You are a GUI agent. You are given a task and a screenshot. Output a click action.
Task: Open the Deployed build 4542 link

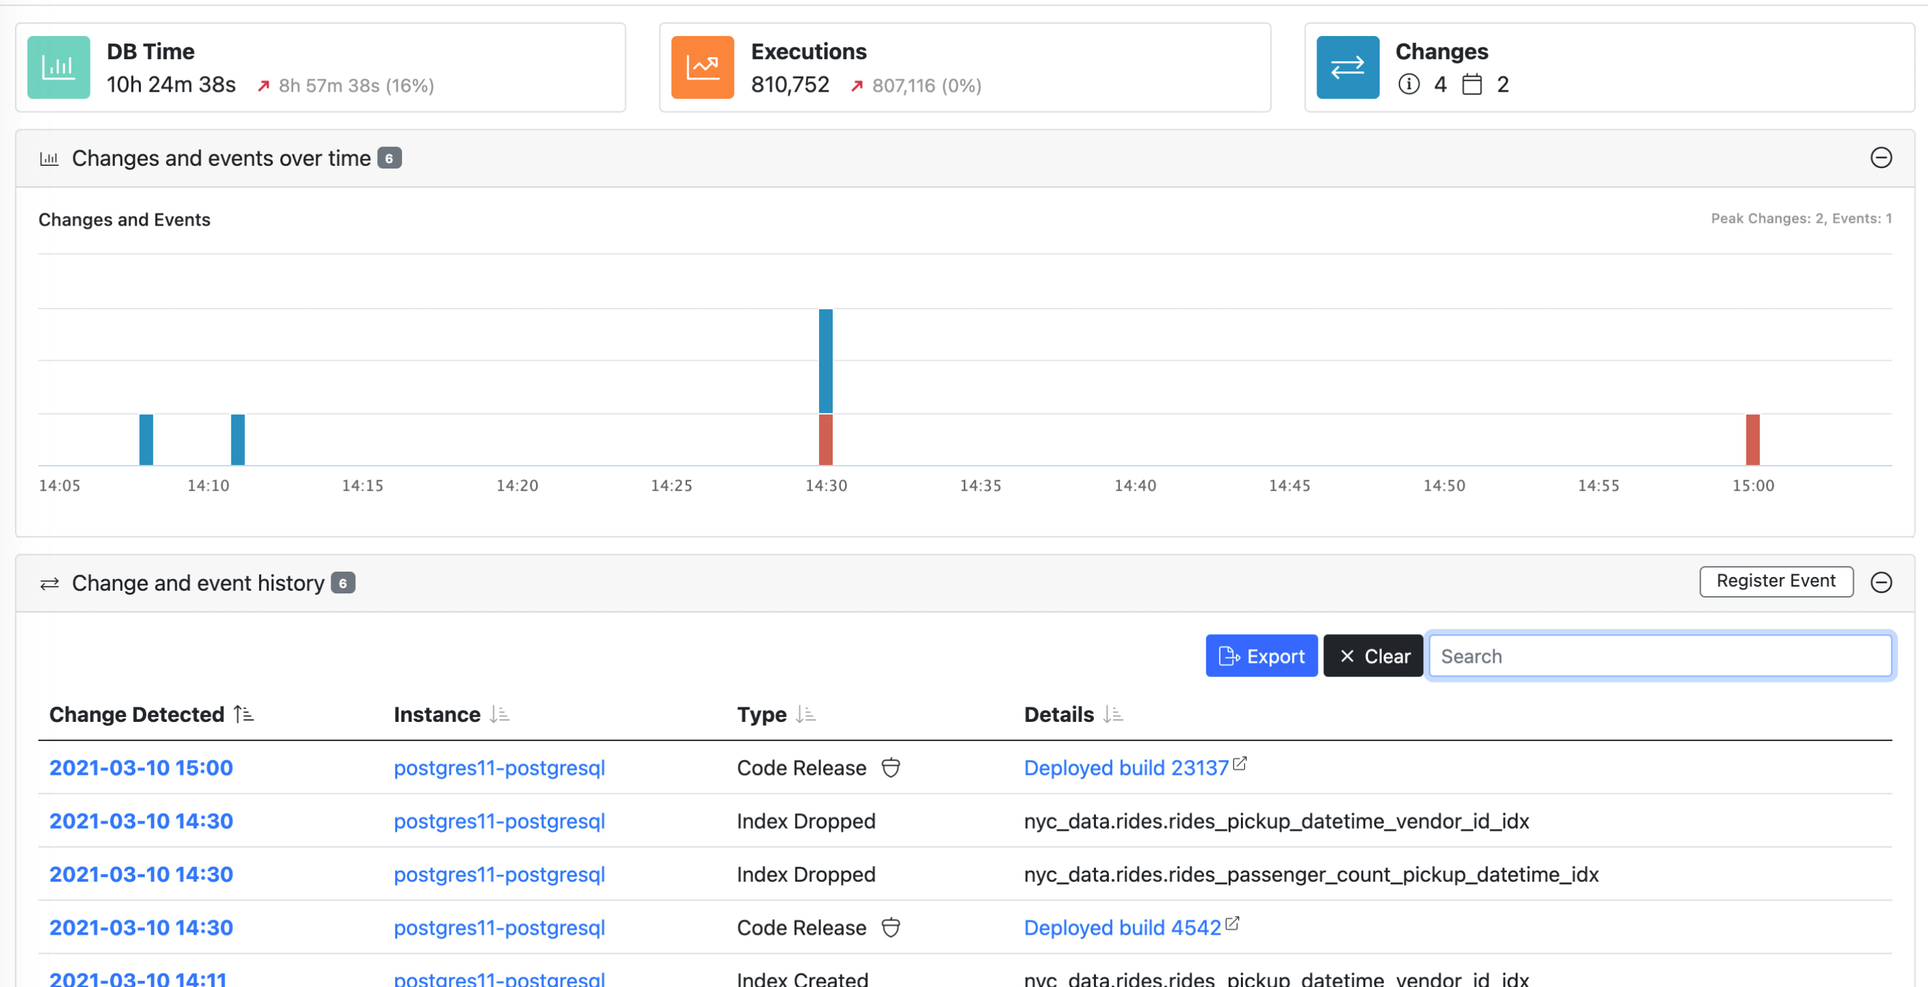1120,927
